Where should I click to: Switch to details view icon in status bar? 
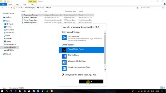point(161,88)
